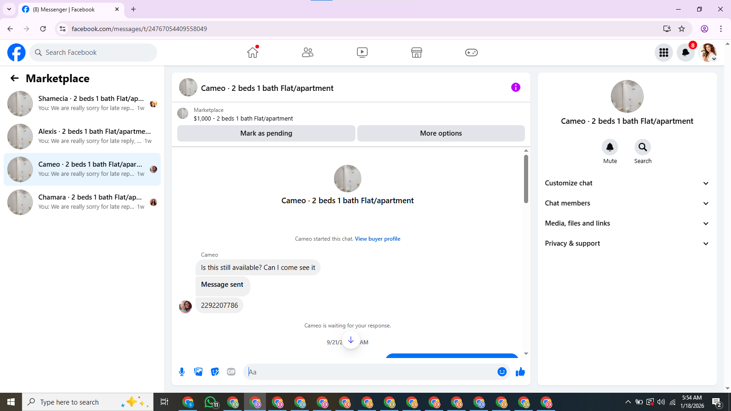This screenshot has height=411, width=731.
Task: Search in conversation magnifier icon
Action: [x=643, y=147]
